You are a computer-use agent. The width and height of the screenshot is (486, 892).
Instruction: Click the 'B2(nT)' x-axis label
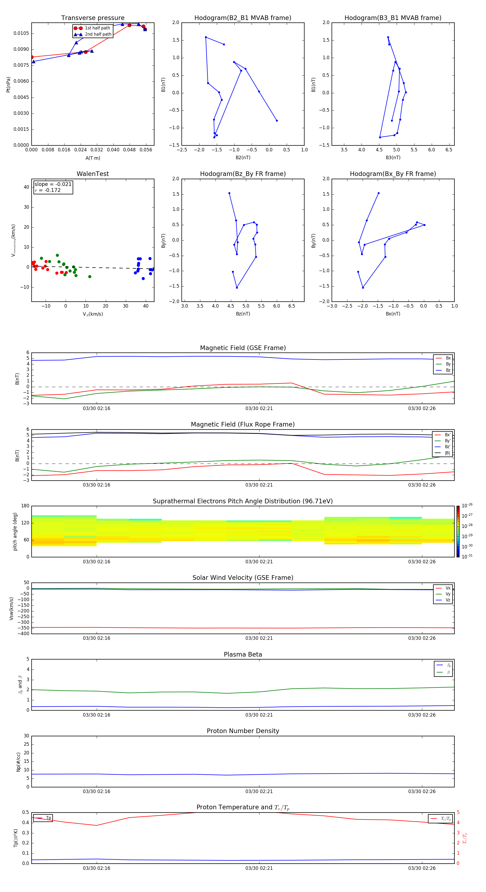243,158
